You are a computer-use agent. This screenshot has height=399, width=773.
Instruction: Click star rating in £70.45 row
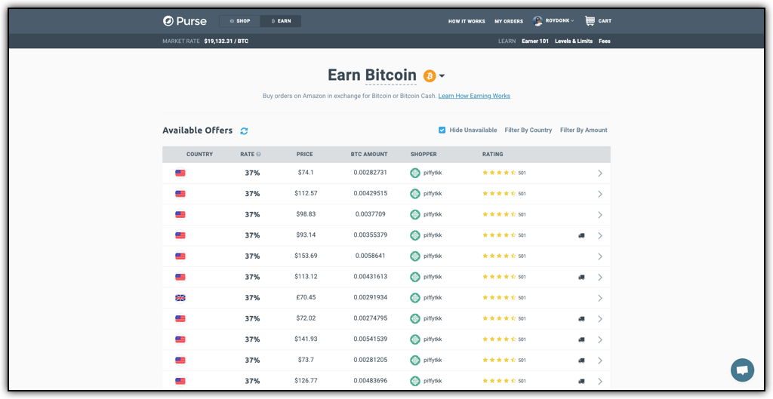pyautogui.click(x=499, y=298)
